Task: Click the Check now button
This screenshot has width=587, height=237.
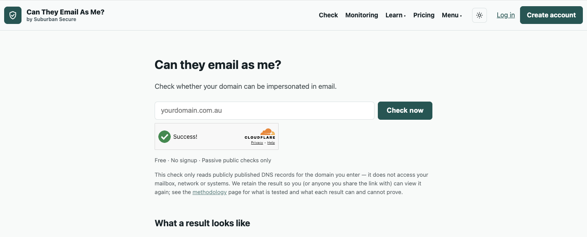Action: click(x=405, y=111)
